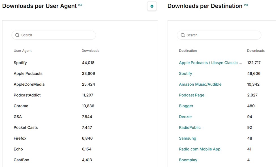Select the Spotify user agent row
This screenshot has width=276, height=167.
[20, 63]
